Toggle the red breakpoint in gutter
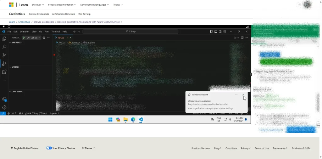Screen dimensions: 322x159 54,55
